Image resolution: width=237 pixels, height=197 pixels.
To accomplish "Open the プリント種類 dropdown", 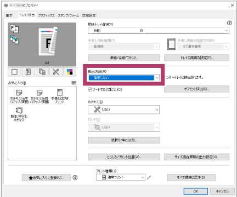I will coord(121,177).
